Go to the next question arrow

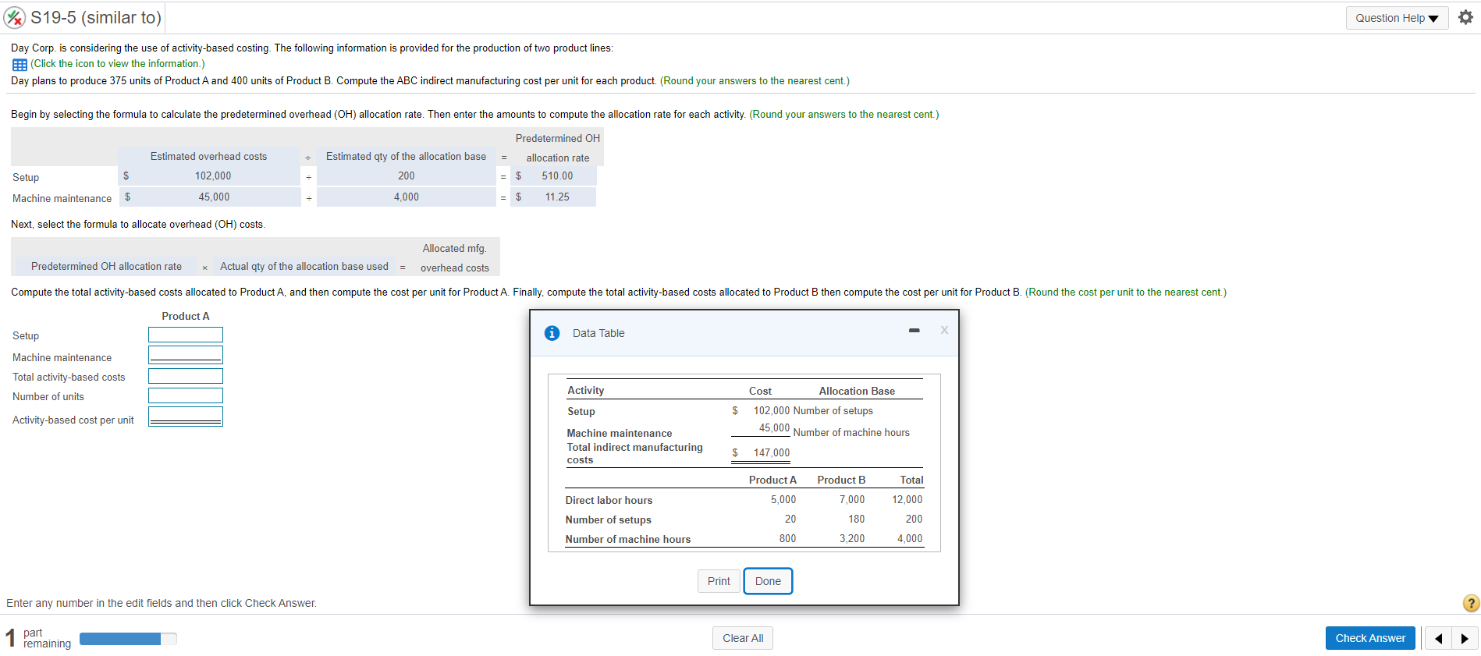[x=1465, y=638]
